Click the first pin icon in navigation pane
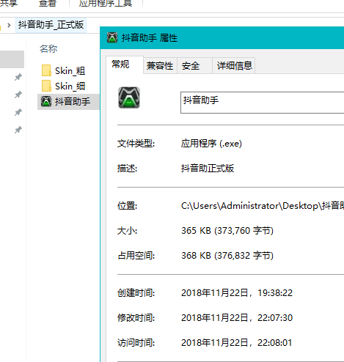This screenshot has height=362, width=344. coord(18,77)
